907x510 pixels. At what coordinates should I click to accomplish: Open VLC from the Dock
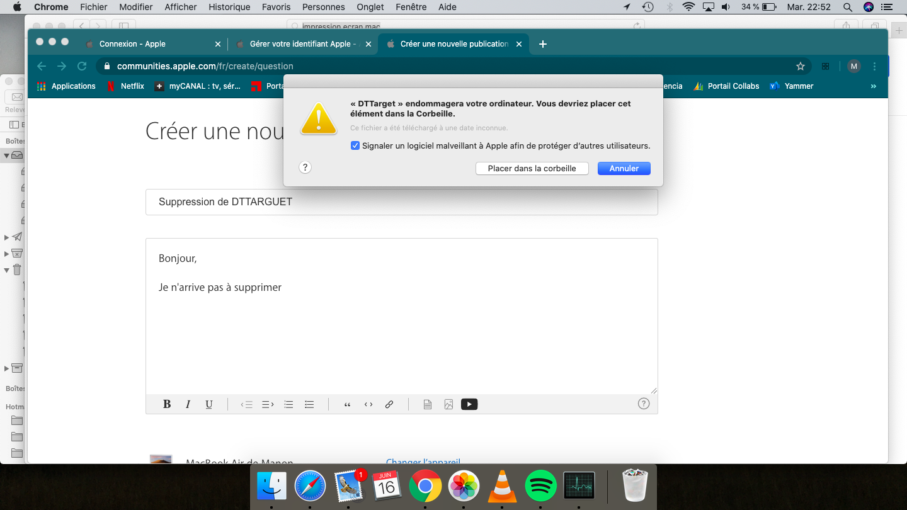tap(503, 486)
